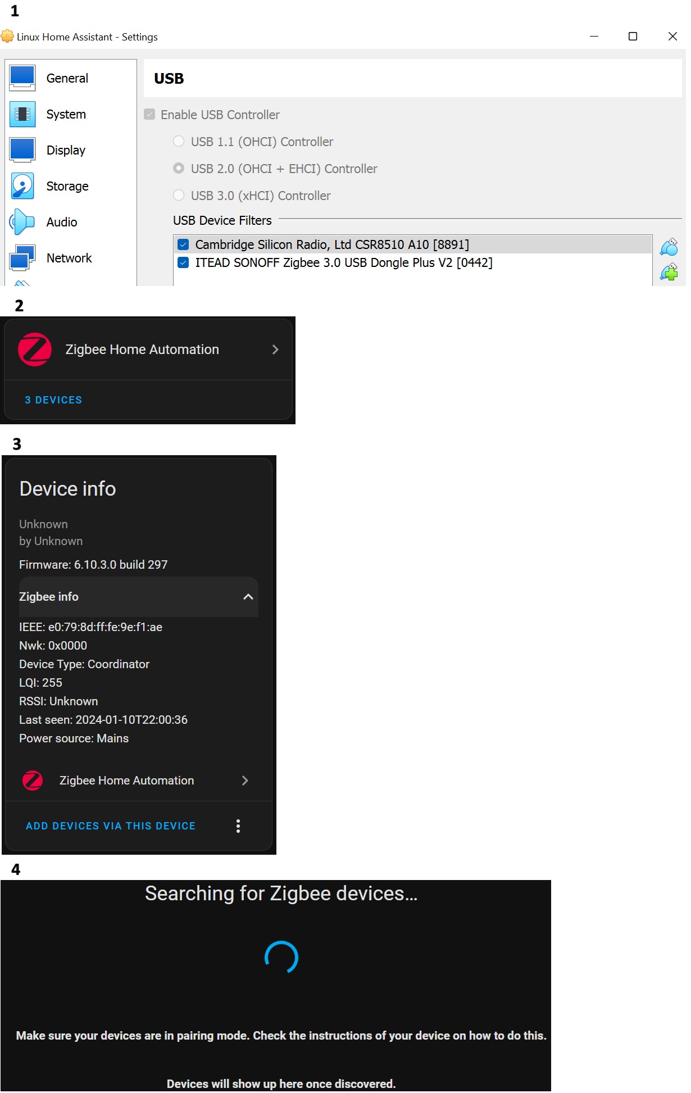Select Storage label in settings list
Image resolution: width=691 pixels, height=1093 pixels.
67,186
